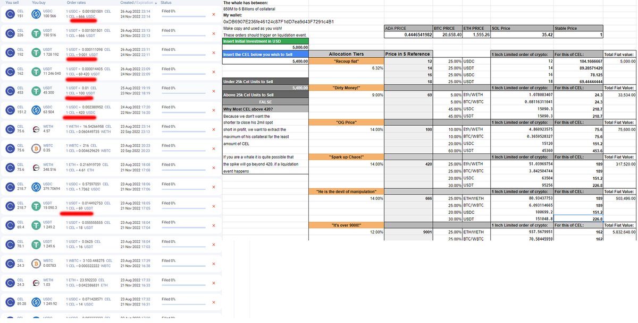Select the value cell under 'Insert the CEL below you wish to Sell'
638x323 pixels.
(x=265, y=61)
